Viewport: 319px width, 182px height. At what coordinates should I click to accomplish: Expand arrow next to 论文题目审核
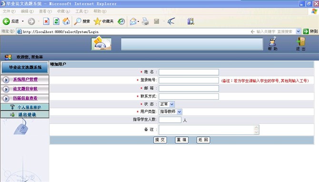click(6, 89)
